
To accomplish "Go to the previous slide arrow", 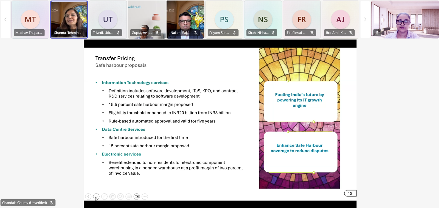I will (88, 196).
